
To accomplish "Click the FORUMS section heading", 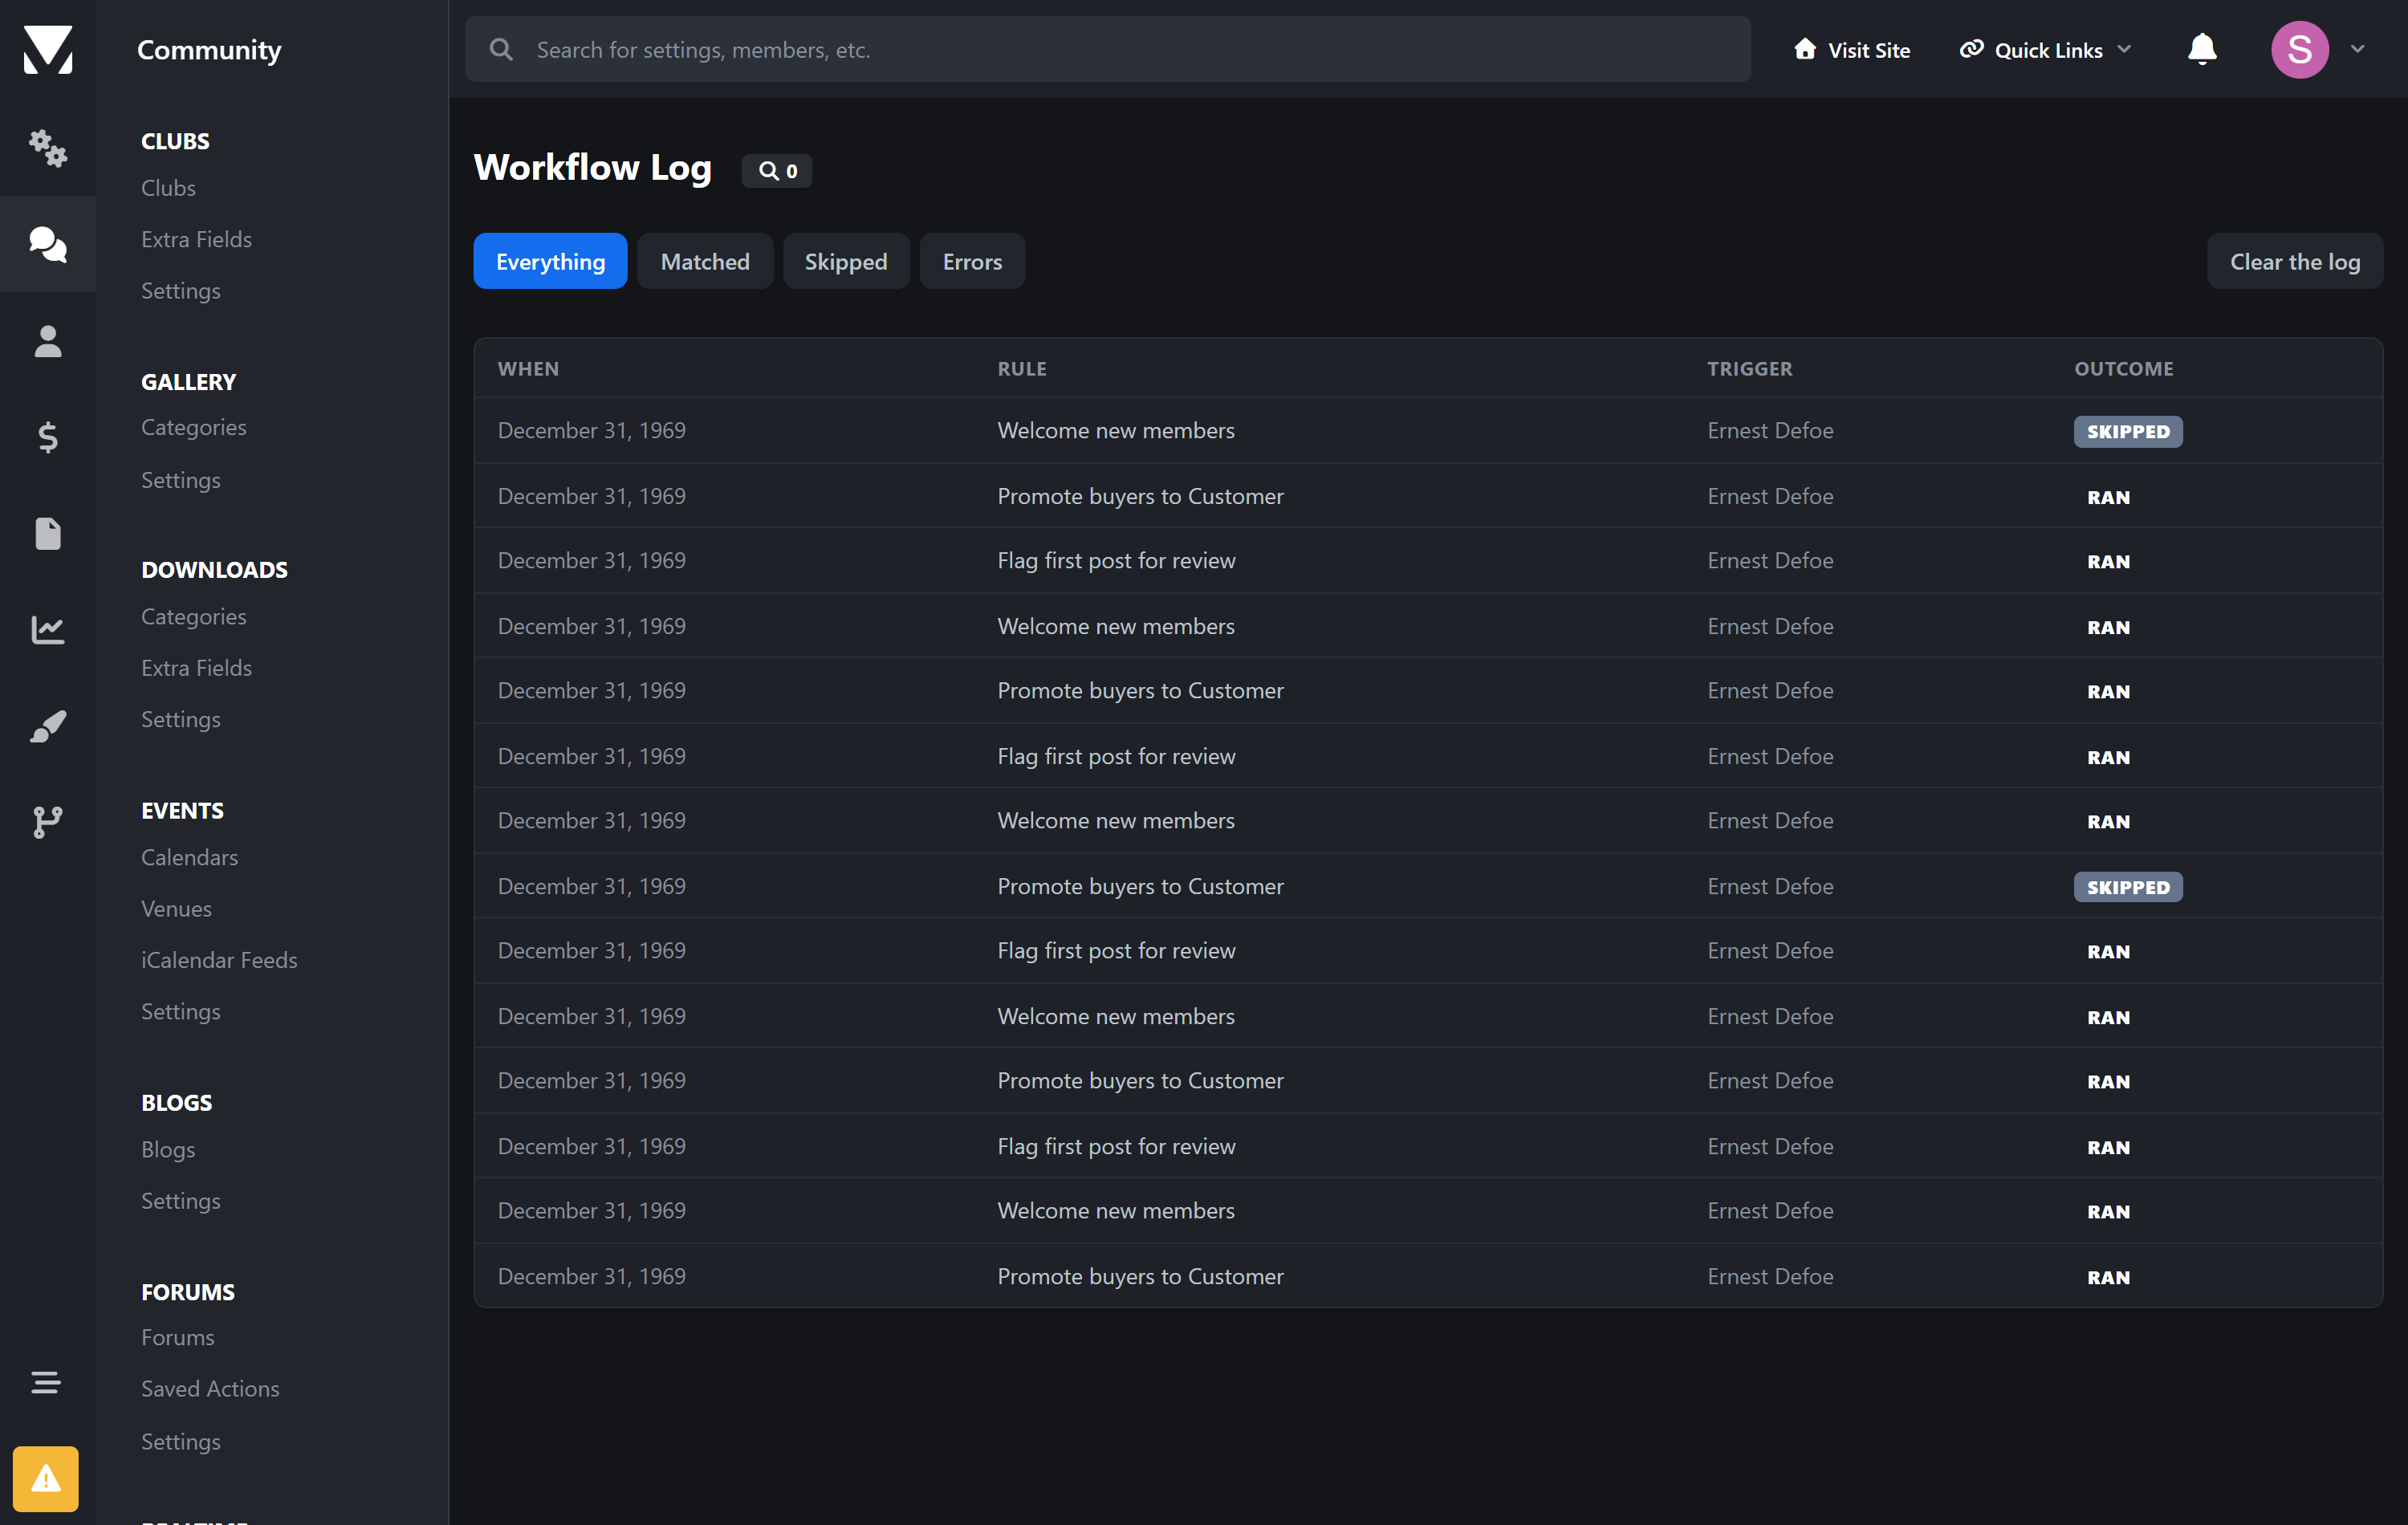I will [x=187, y=1291].
